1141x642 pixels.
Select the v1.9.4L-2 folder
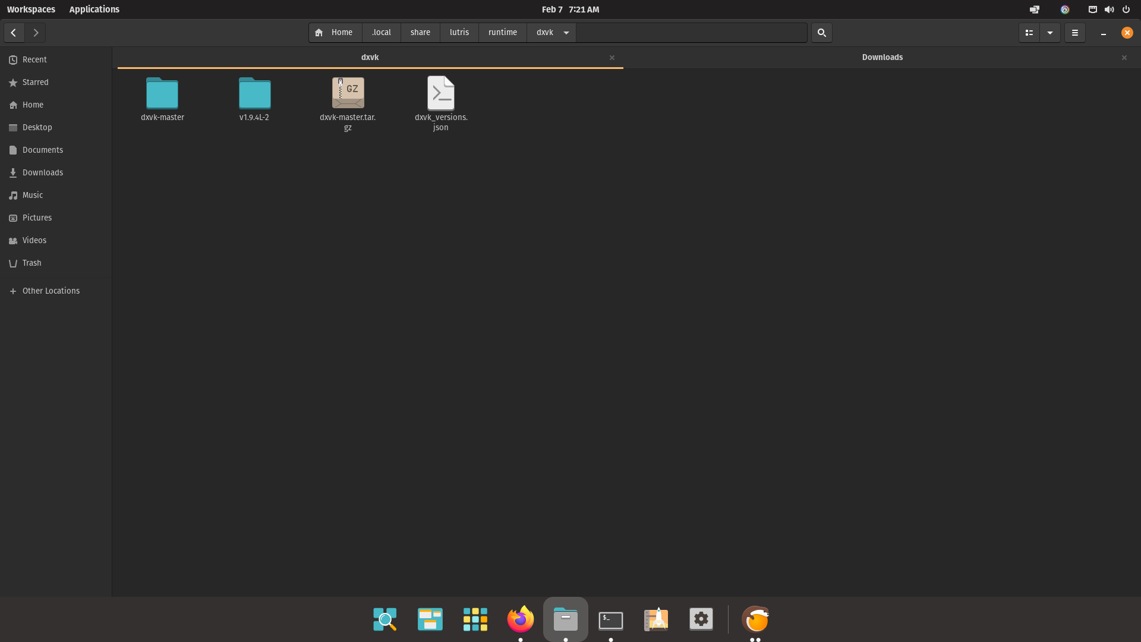[254, 99]
